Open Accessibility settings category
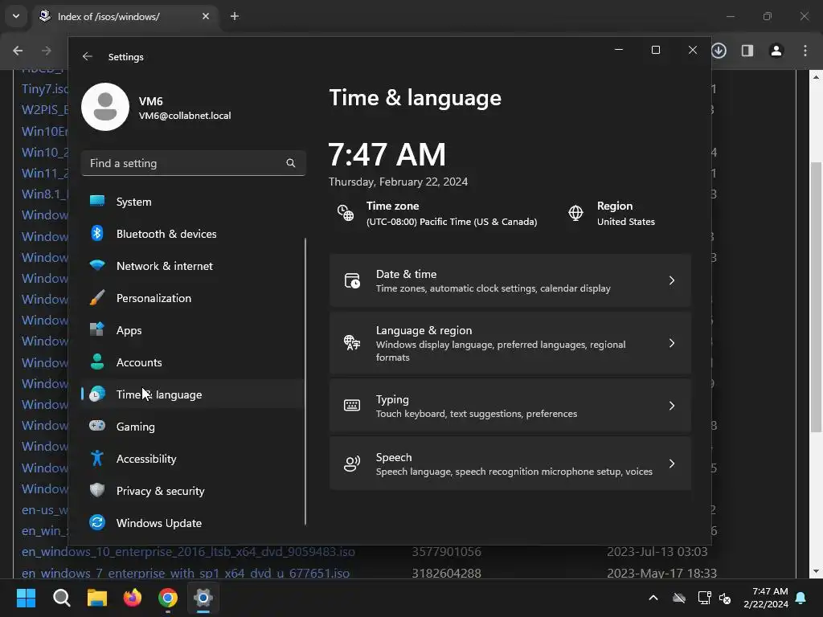The width and height of the screenshot is (823, 617). pyautogui.click(x=193, y=459)
